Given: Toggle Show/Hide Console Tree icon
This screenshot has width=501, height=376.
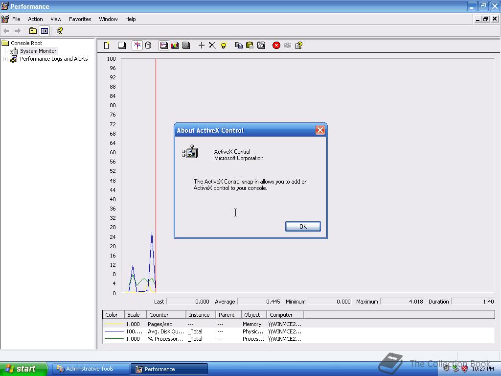Looking at the screenshot, I should click(x=44, y=31).
